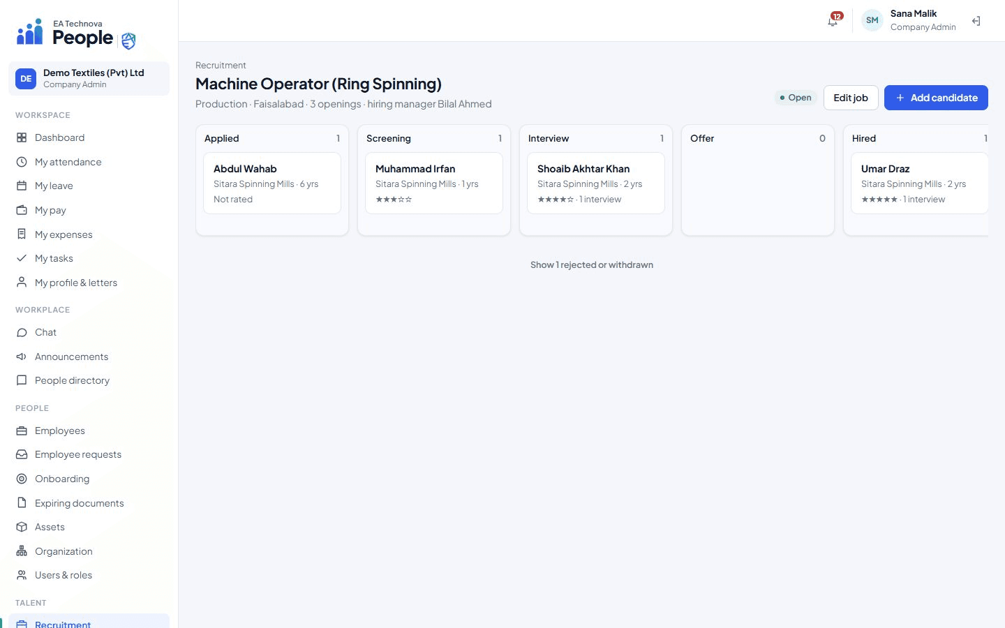Click the My tasks checkmark icon
This screenshot has height=628, width=1005.
pos(22,258)
